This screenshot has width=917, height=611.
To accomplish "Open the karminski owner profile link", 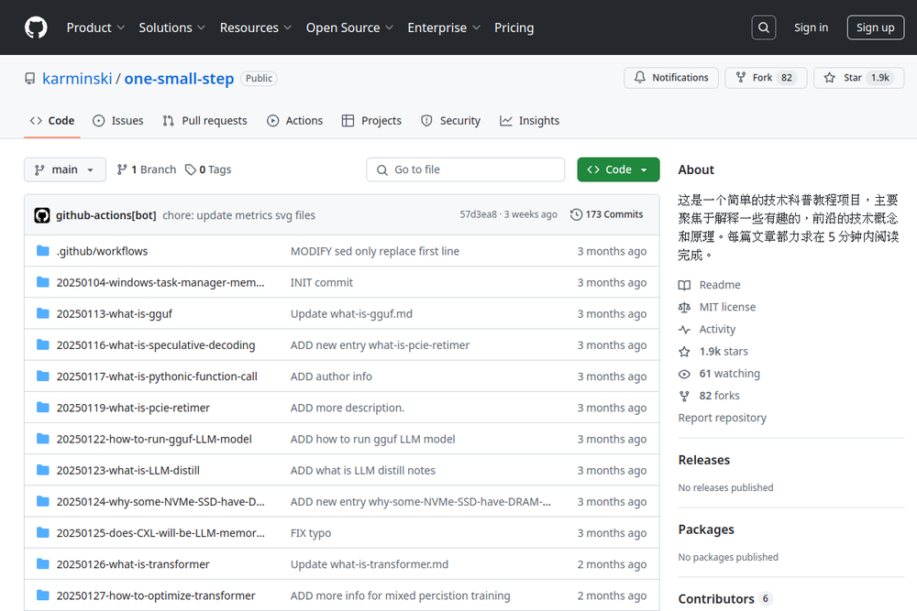I will click(77, 78).
